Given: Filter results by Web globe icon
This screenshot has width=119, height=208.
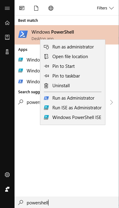Looking at the screenshot, I should (51, 8).
